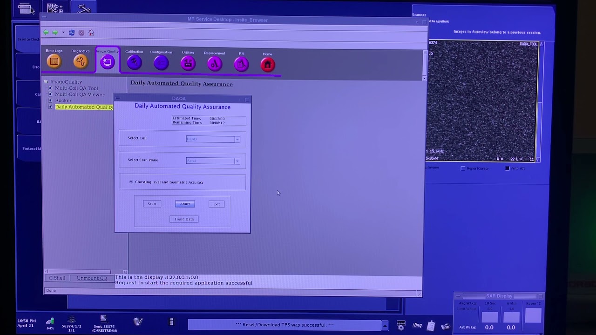Click the 56374/1/2 exam status icon
The width and height of the screenshot is (596, 335).
(x=71, y=324)
